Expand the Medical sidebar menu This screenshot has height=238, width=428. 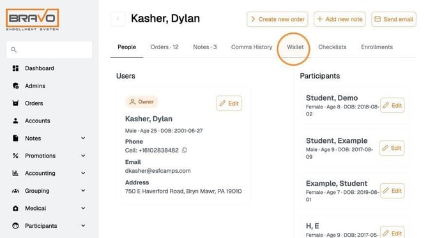click(83, 208)
